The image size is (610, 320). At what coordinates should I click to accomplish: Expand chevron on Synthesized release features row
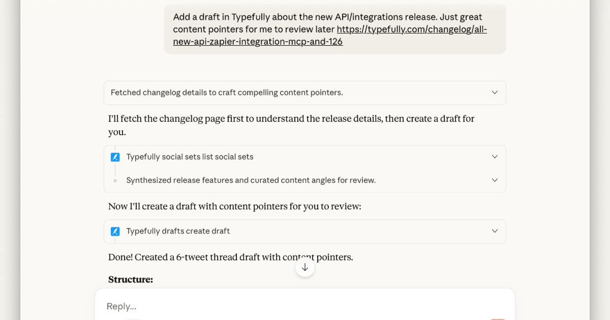coord(495,180)
